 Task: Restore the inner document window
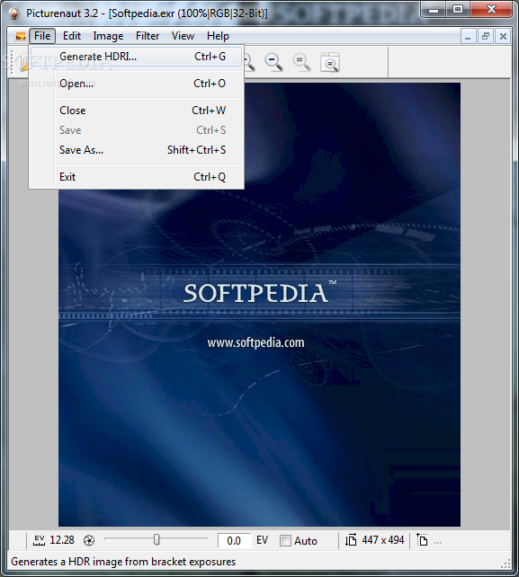pos(486,37)
